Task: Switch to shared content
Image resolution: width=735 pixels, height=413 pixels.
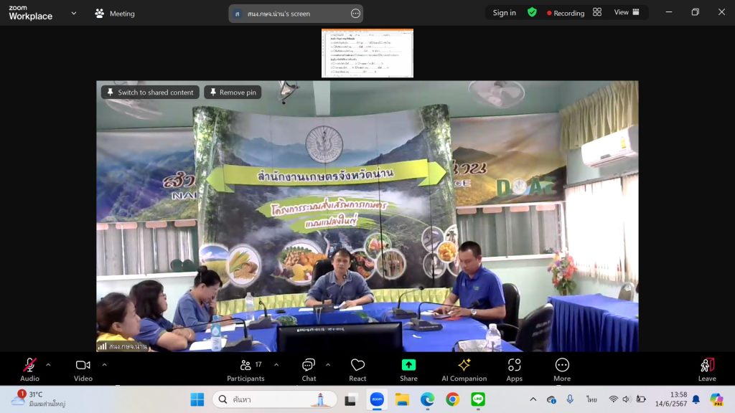Action: click(x=150, y=92)
